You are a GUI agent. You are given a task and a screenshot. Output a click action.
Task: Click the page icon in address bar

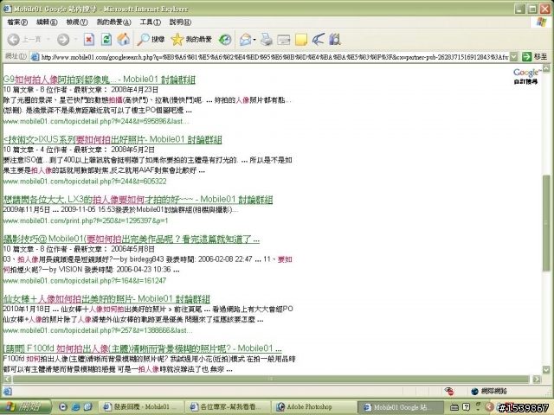coord(35,57)
